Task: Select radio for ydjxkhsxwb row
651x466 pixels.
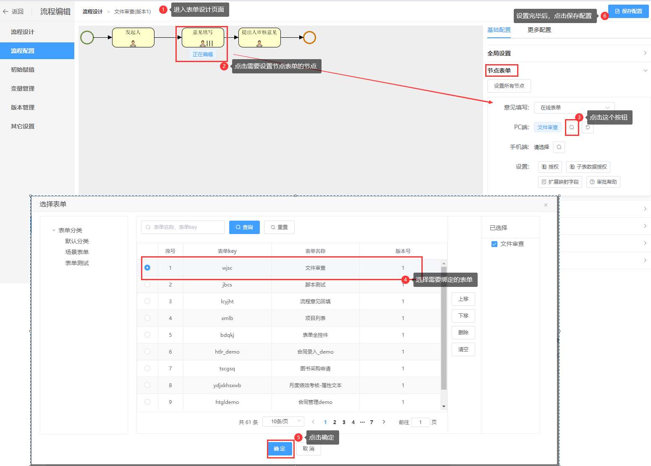Action: tap(147, 385)
